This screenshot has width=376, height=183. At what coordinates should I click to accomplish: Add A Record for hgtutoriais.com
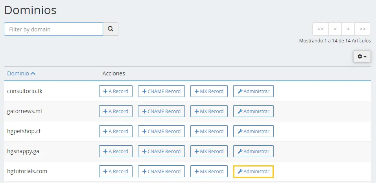pos(116,171)
